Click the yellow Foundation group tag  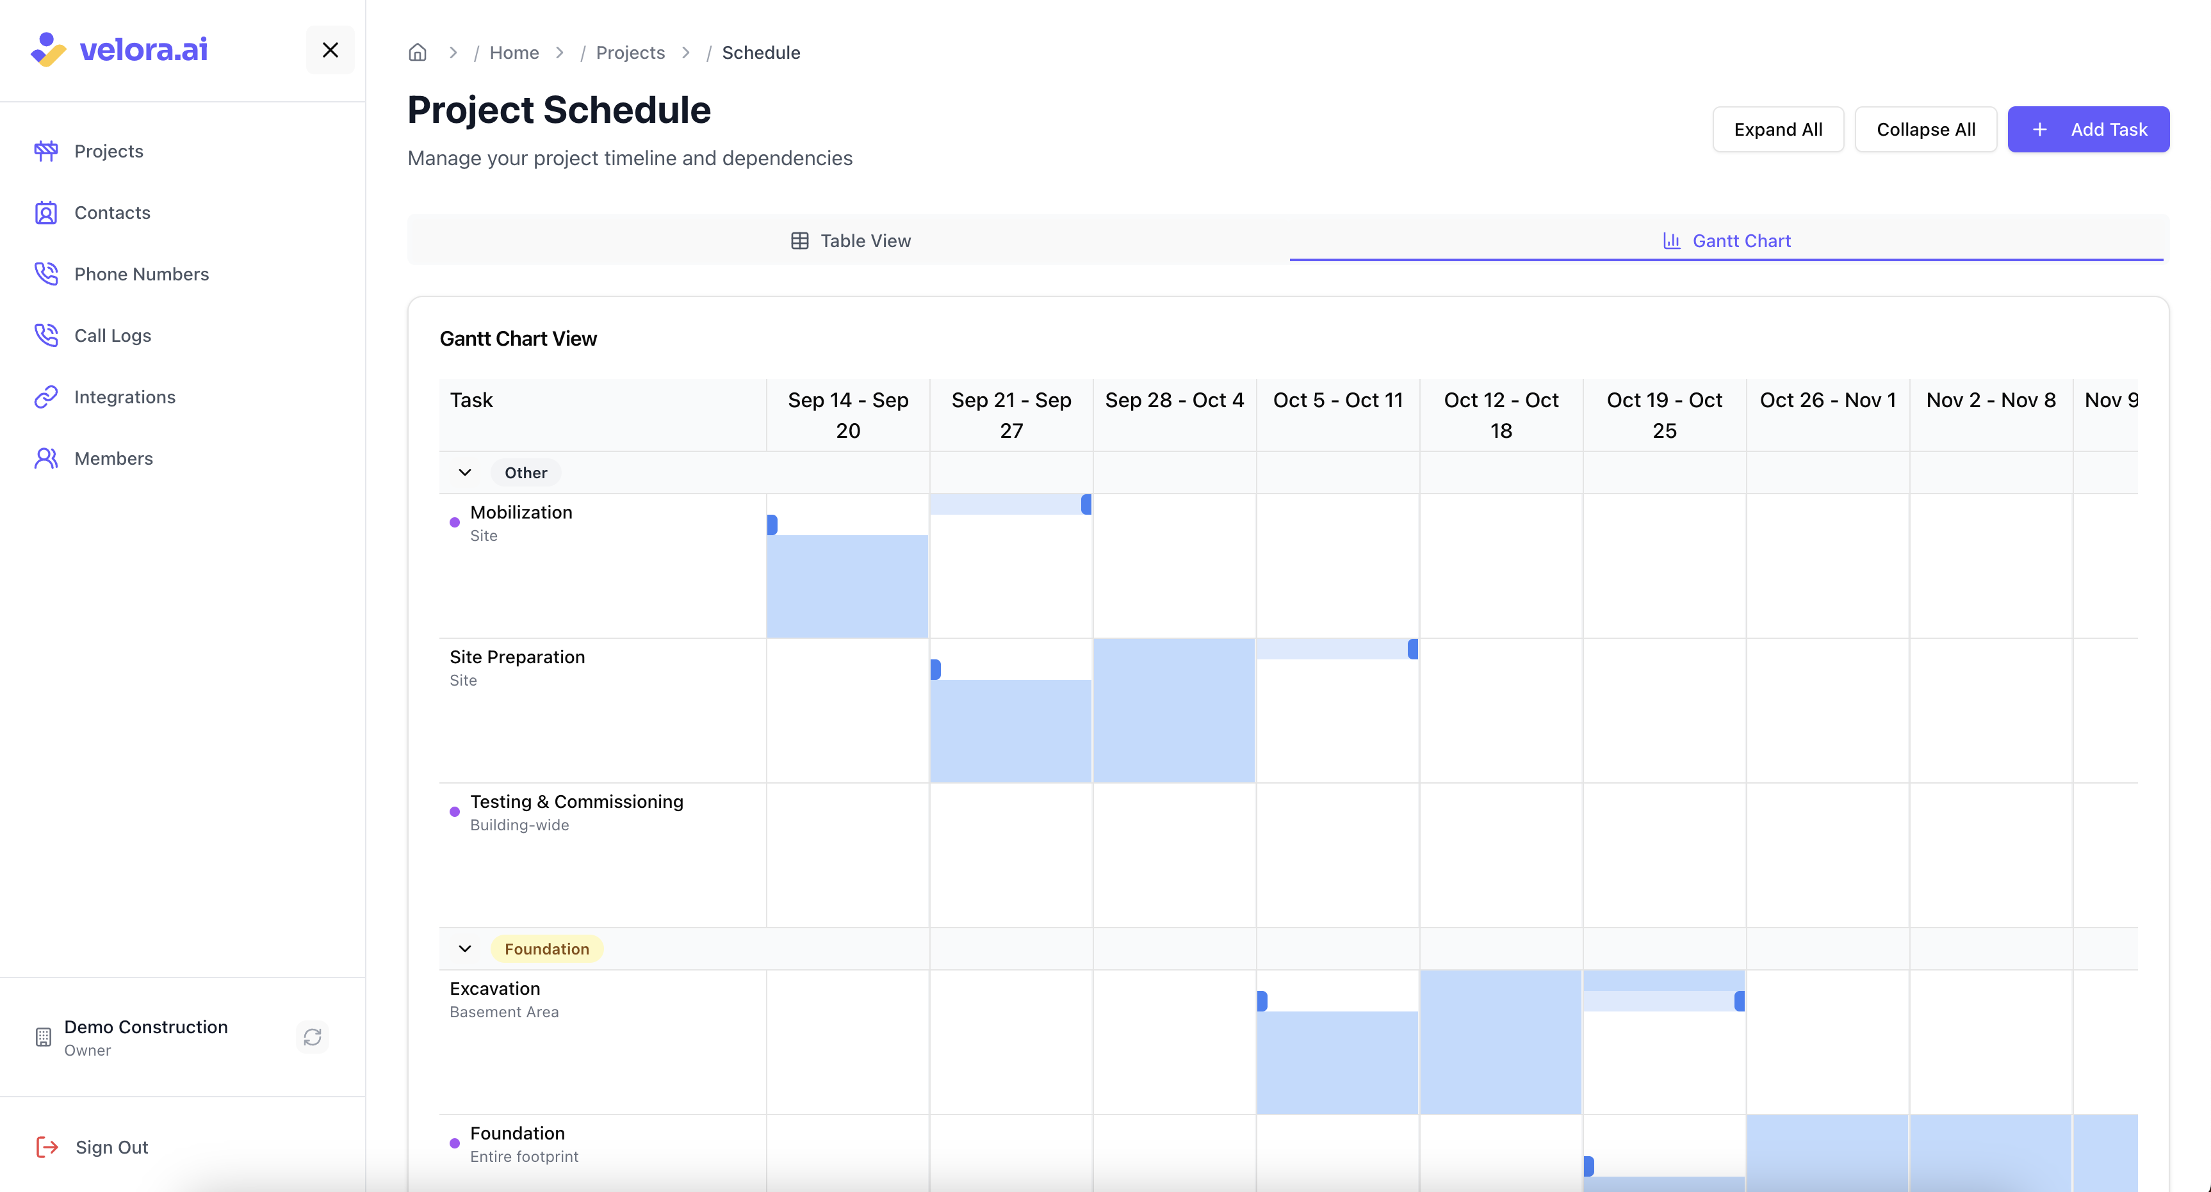point(547,949)
